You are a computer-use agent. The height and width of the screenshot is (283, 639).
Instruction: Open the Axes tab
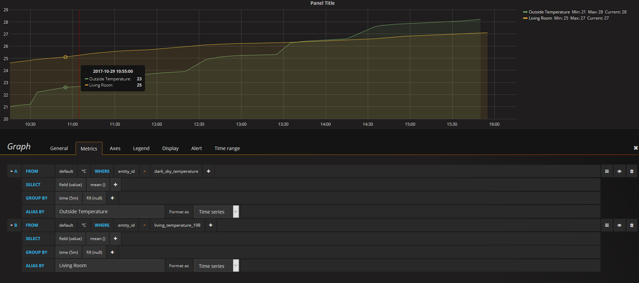tap(115, 148)
